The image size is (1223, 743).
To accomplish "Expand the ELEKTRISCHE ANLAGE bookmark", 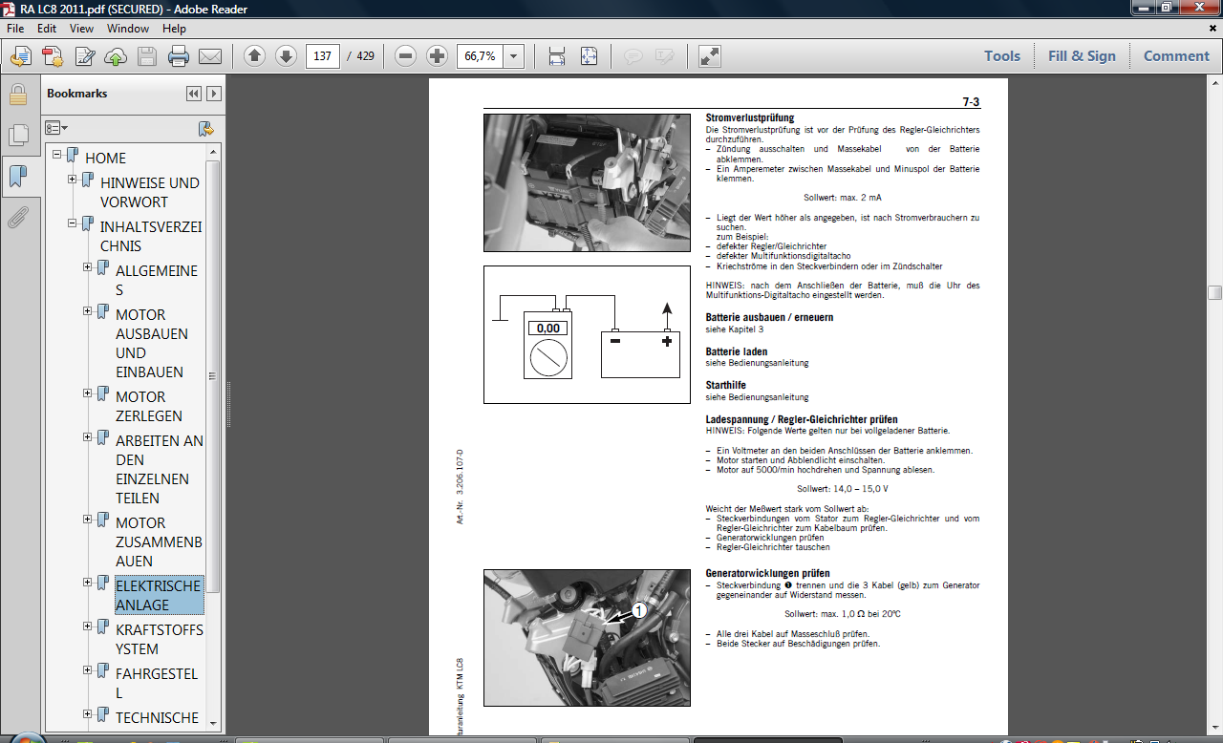I will [x=88, y=583].
